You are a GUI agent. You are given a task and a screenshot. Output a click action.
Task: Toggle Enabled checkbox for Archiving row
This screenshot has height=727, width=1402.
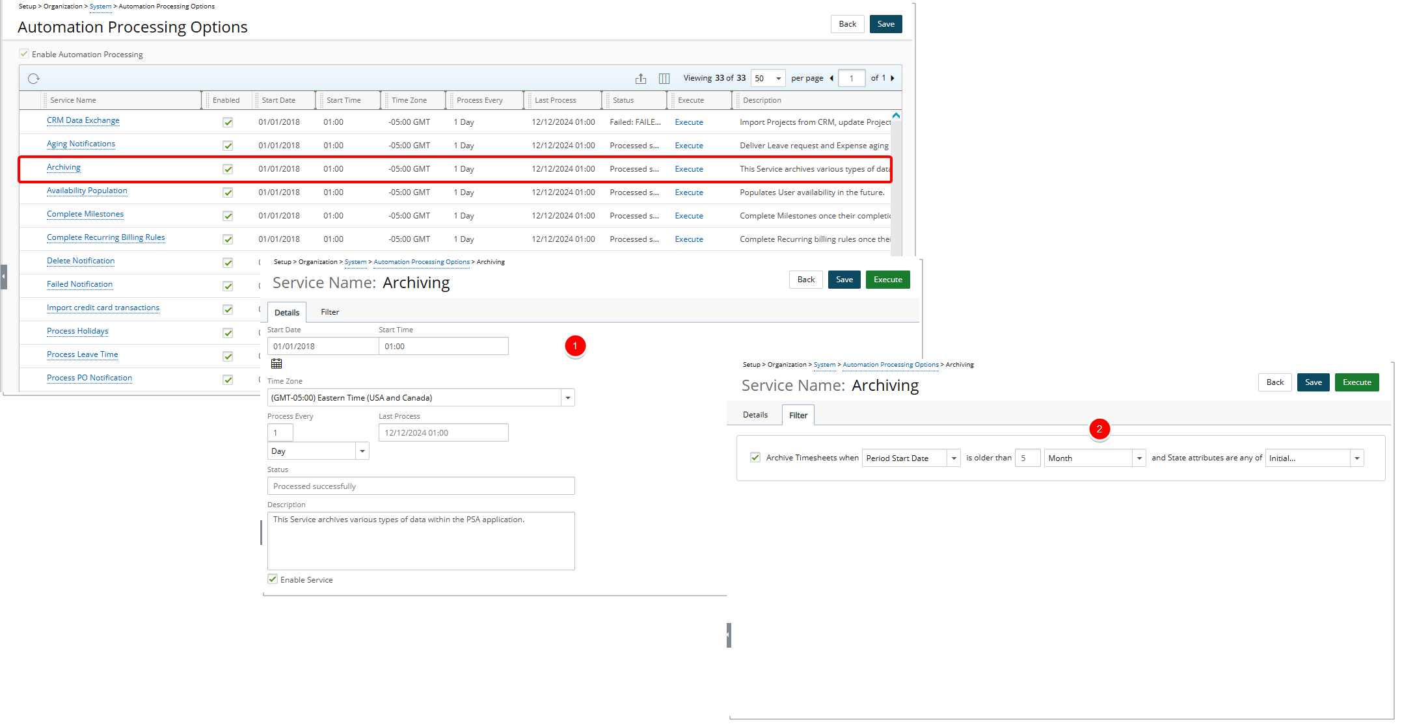[x=228, y=169]
